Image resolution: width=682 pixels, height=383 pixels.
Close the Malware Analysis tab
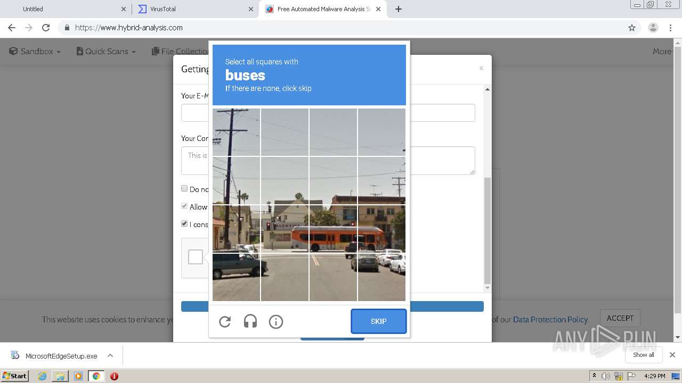click(x=378, y=9)
